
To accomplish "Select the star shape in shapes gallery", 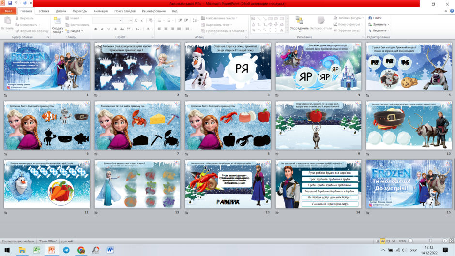I will [282, 30].
